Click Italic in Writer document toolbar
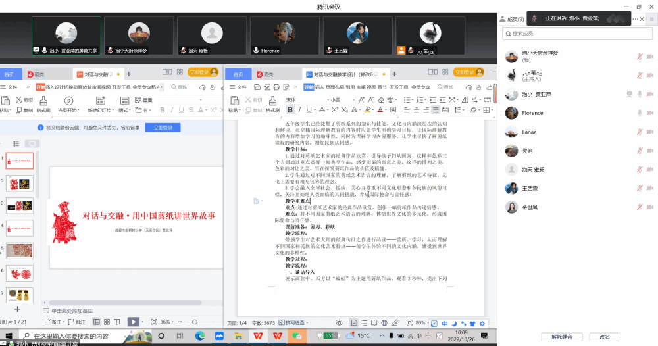 tap(299, 110)
